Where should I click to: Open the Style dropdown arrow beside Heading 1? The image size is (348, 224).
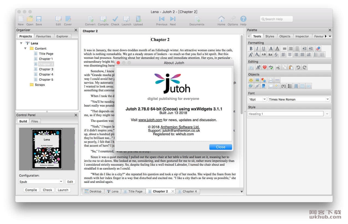tap(327, 114)
